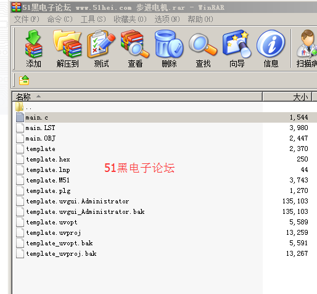Select the file named main.LST
Screen dimensions: 317x294
pos(40,128)
